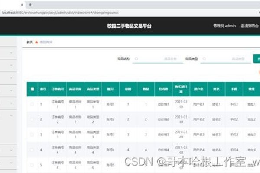Focus the 商品类型 search input field
This screenshot has width=260, height=173.
(x=226, y=59)
